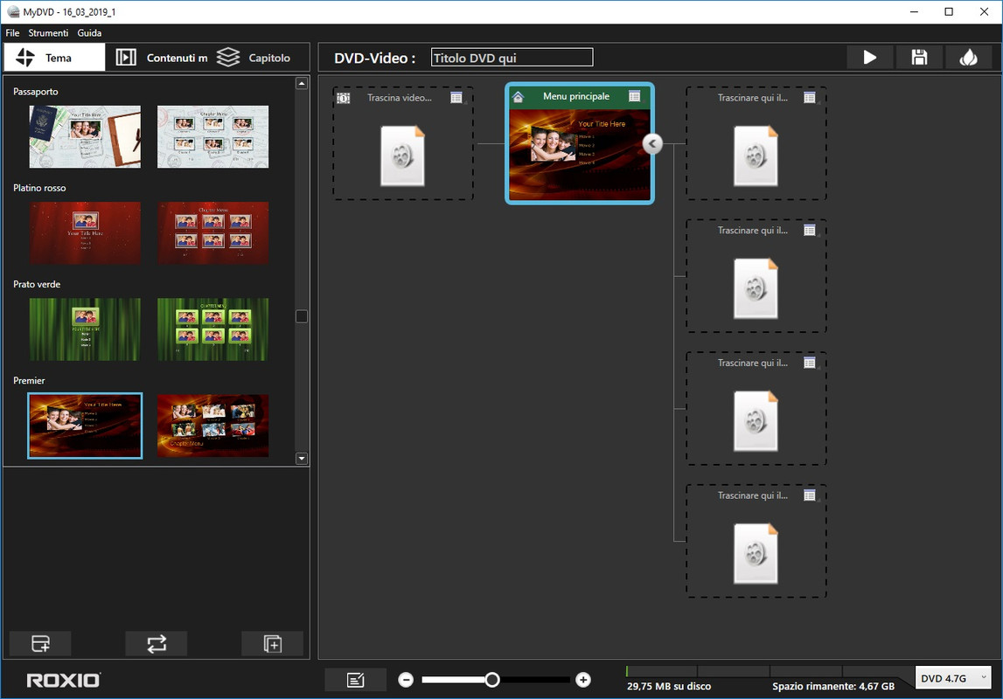Open list icon on third Trascinare qui slot
Image resolution: width=1003 pixels, height=699 pixels.
(x=810, y=363)
